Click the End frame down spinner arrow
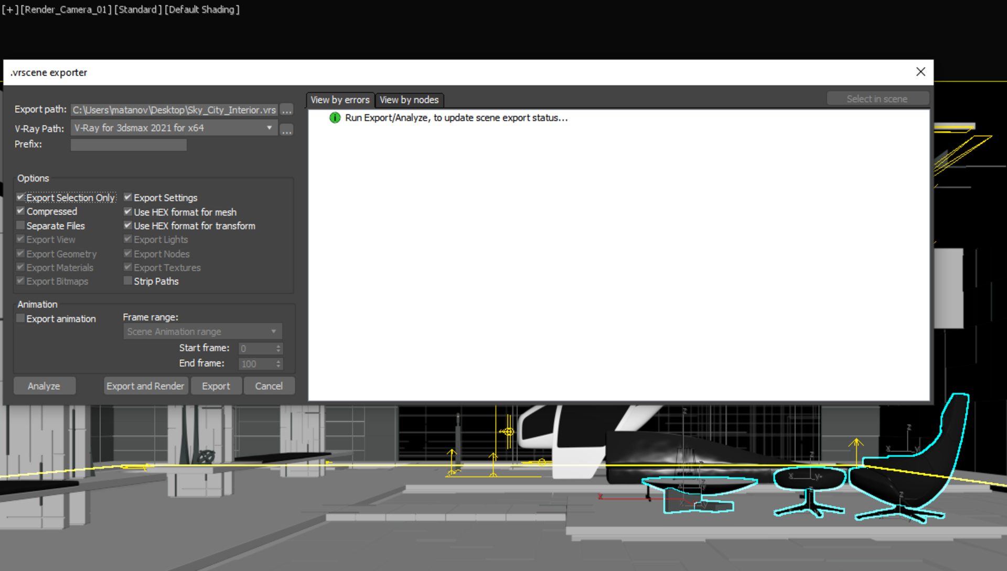Screen dimensions: 1007x571 pos(278,367)
